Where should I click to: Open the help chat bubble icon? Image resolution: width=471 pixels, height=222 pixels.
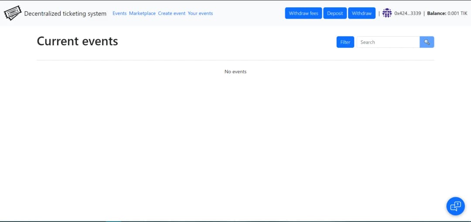point(455,206)
